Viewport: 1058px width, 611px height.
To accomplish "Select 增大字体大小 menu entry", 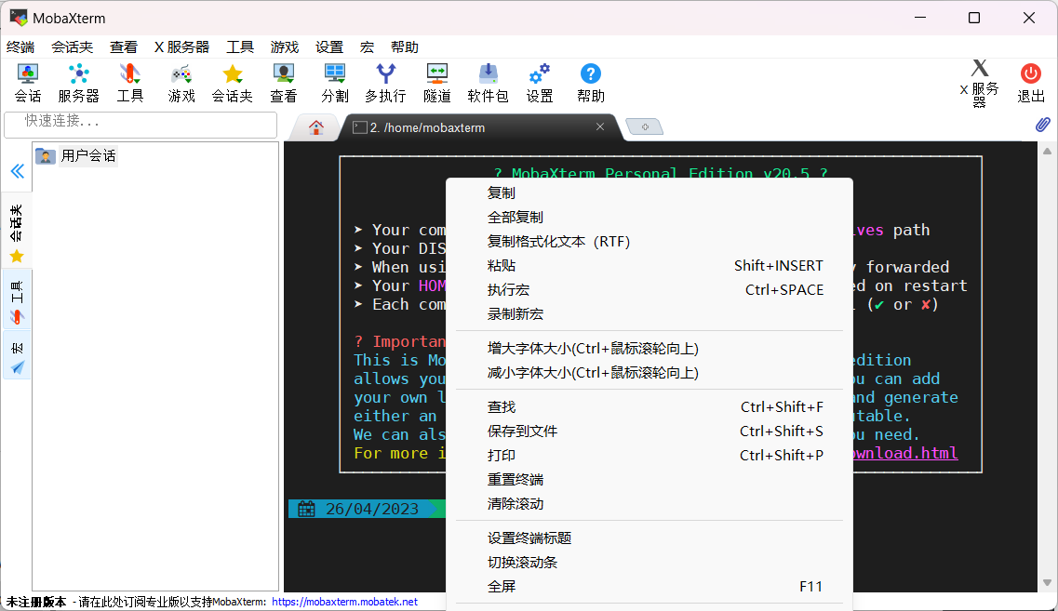I will click(x=650, y=349).
